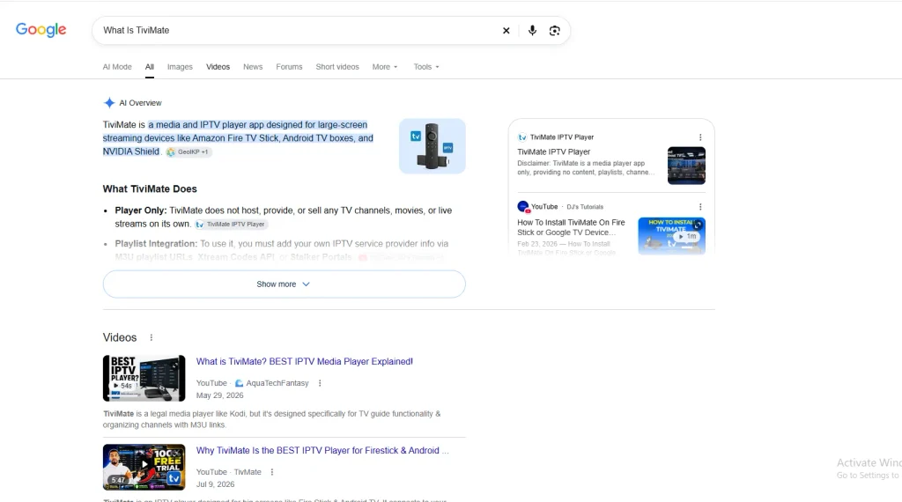Screen dimensions: 902x502
Task: Open options beside AquaTechFantasy video result
Action: (x=320, y=383)
